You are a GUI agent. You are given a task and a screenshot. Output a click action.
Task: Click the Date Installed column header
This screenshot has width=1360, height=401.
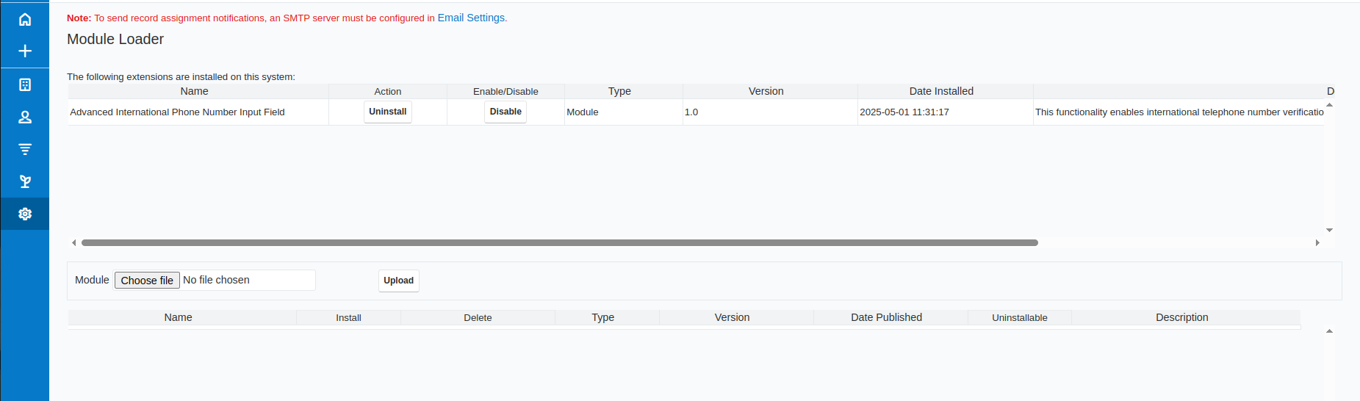(940, 91)
